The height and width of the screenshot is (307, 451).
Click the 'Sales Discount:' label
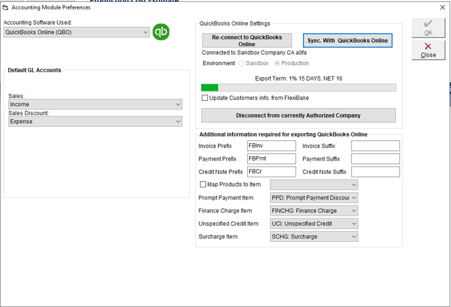pos(28,113)
